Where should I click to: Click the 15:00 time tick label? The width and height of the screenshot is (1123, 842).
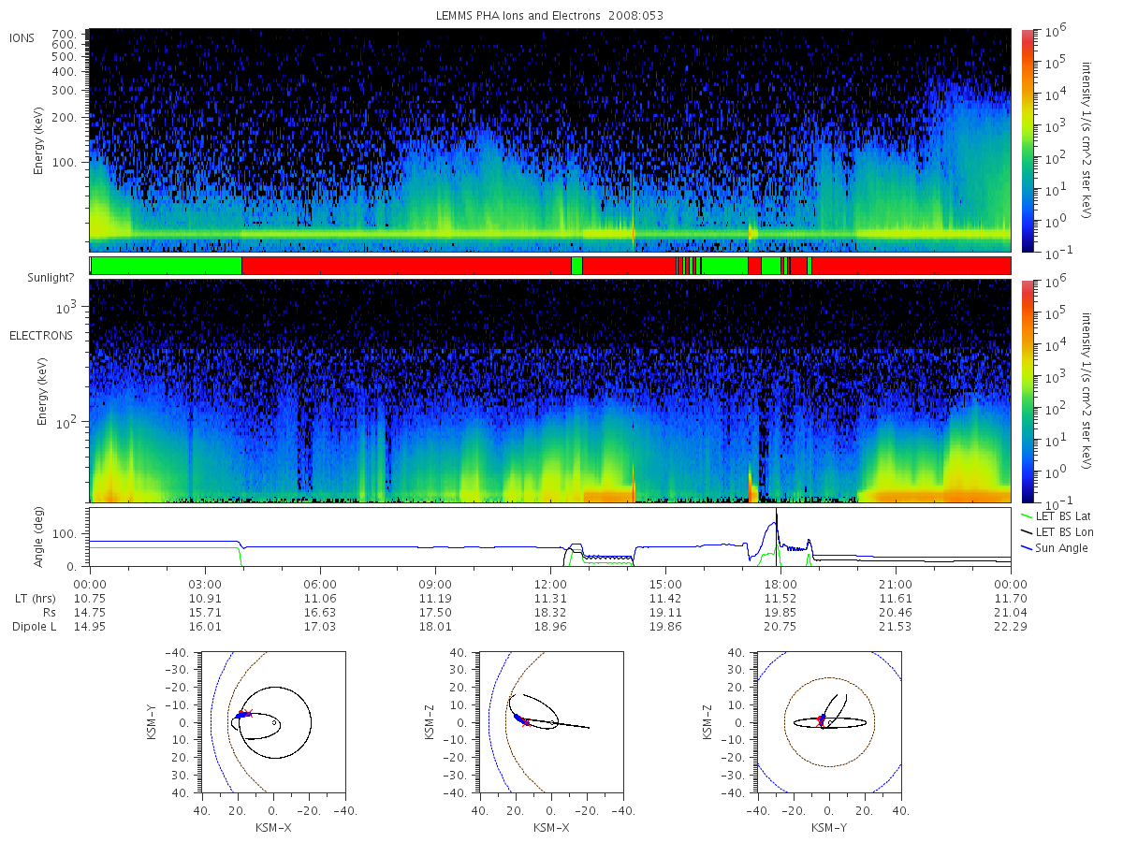tap(665, 583)
